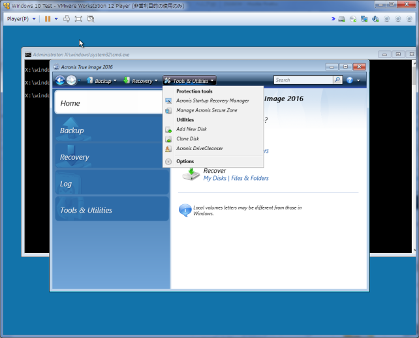Click VMware network adapter device icon
This screenshot has width=419, height=338.
(364, 19)
